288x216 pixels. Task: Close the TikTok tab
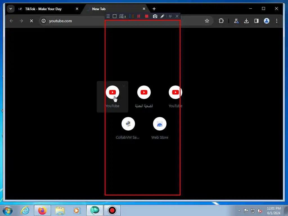pos(77,9)
